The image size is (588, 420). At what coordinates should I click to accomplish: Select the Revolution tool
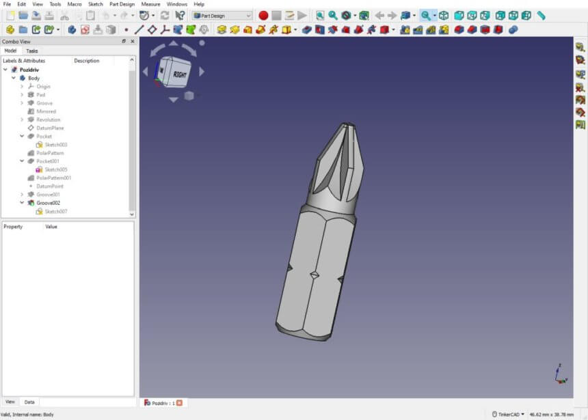[x=233, y=29]
